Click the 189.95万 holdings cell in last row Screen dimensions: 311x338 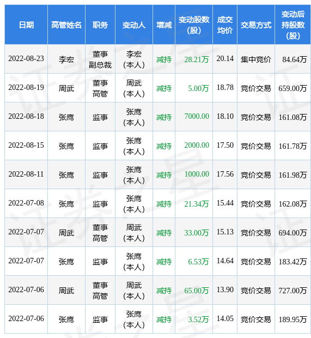click(x=292, y=319)
